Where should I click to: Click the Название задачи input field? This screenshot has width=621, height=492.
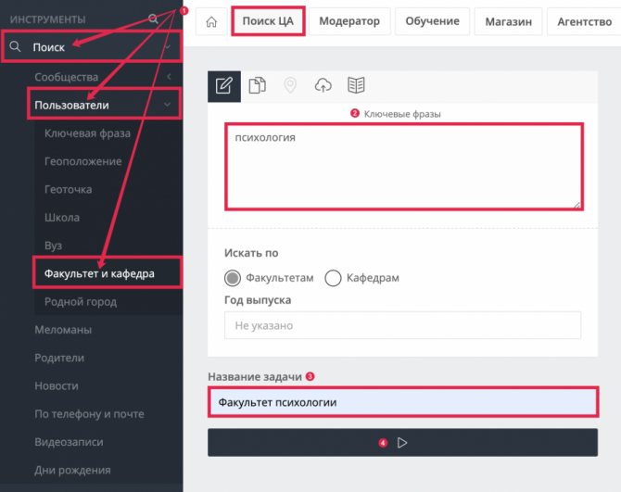click(403, 402)
